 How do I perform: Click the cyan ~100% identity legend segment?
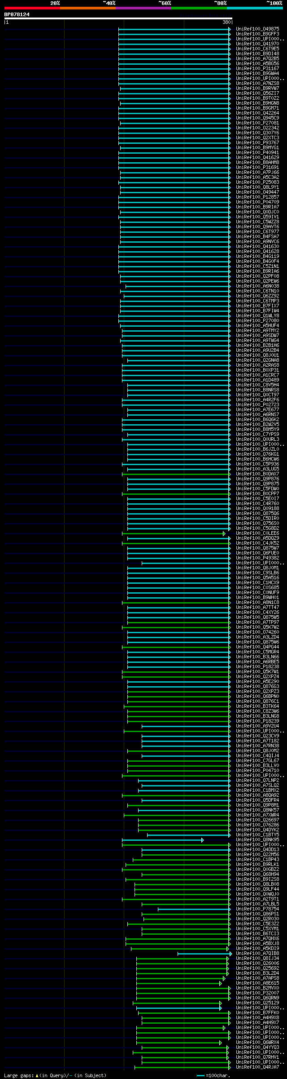coord(255,8)
